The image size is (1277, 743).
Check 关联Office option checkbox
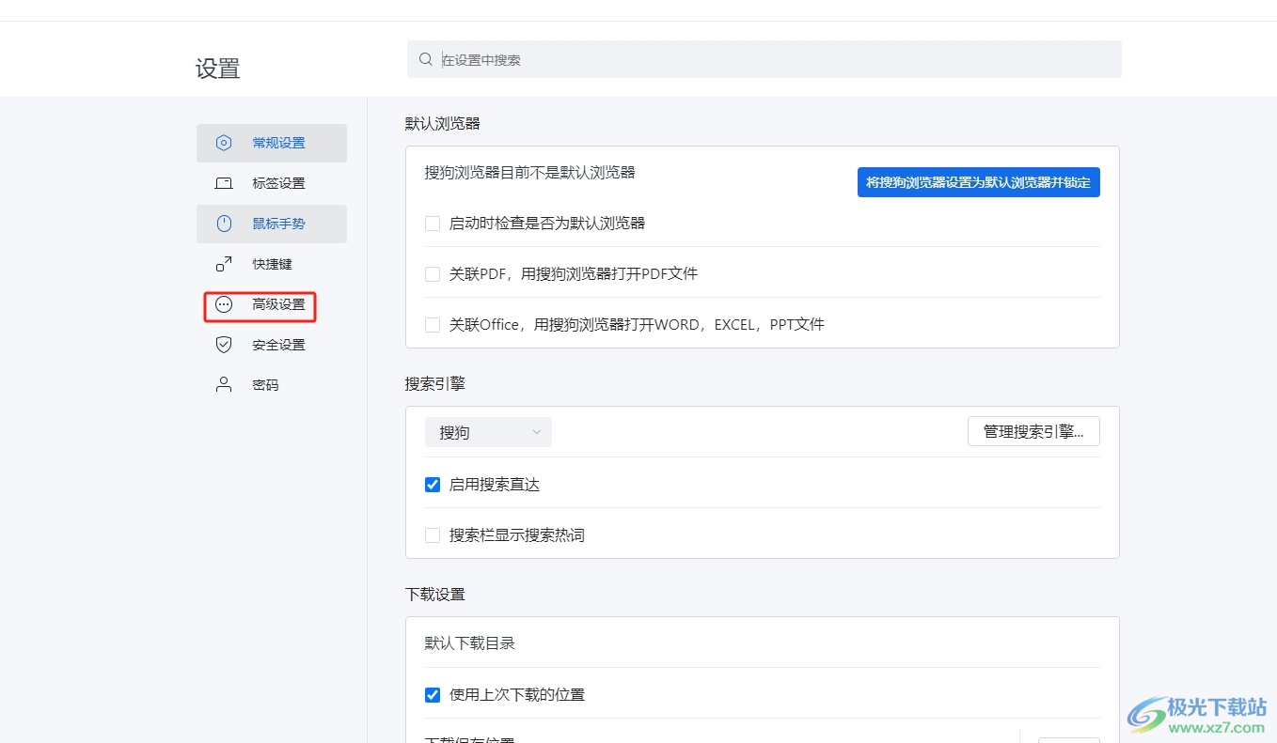(x=433, y=325)
